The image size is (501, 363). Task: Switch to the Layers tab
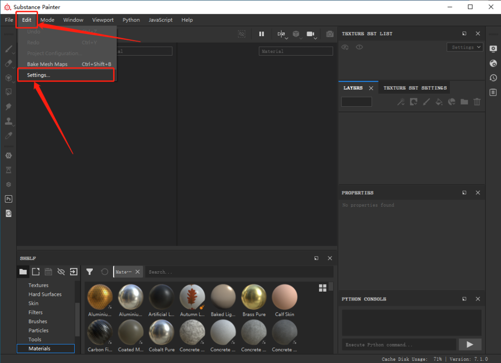pyautogui.click(x=353, y=88)
